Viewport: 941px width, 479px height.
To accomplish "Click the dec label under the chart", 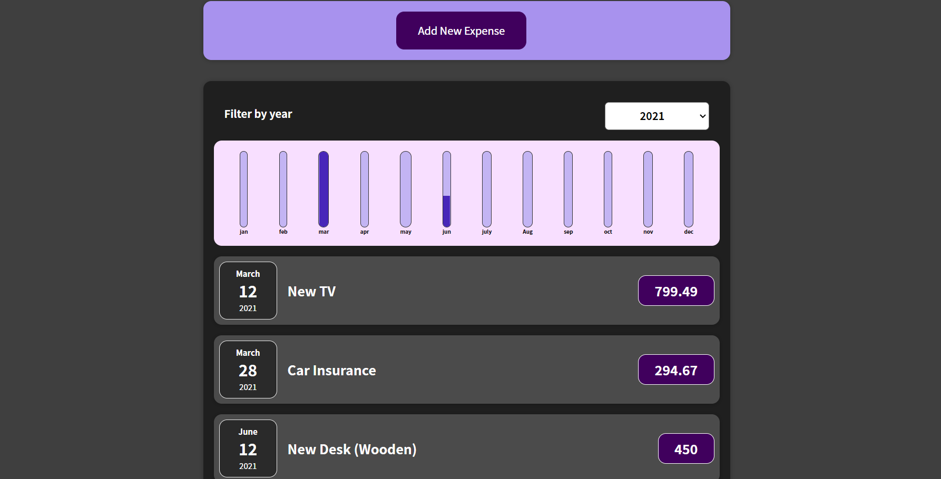I will tap(689, 232).
